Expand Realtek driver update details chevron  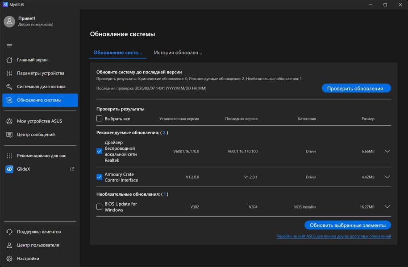[387, 151]
